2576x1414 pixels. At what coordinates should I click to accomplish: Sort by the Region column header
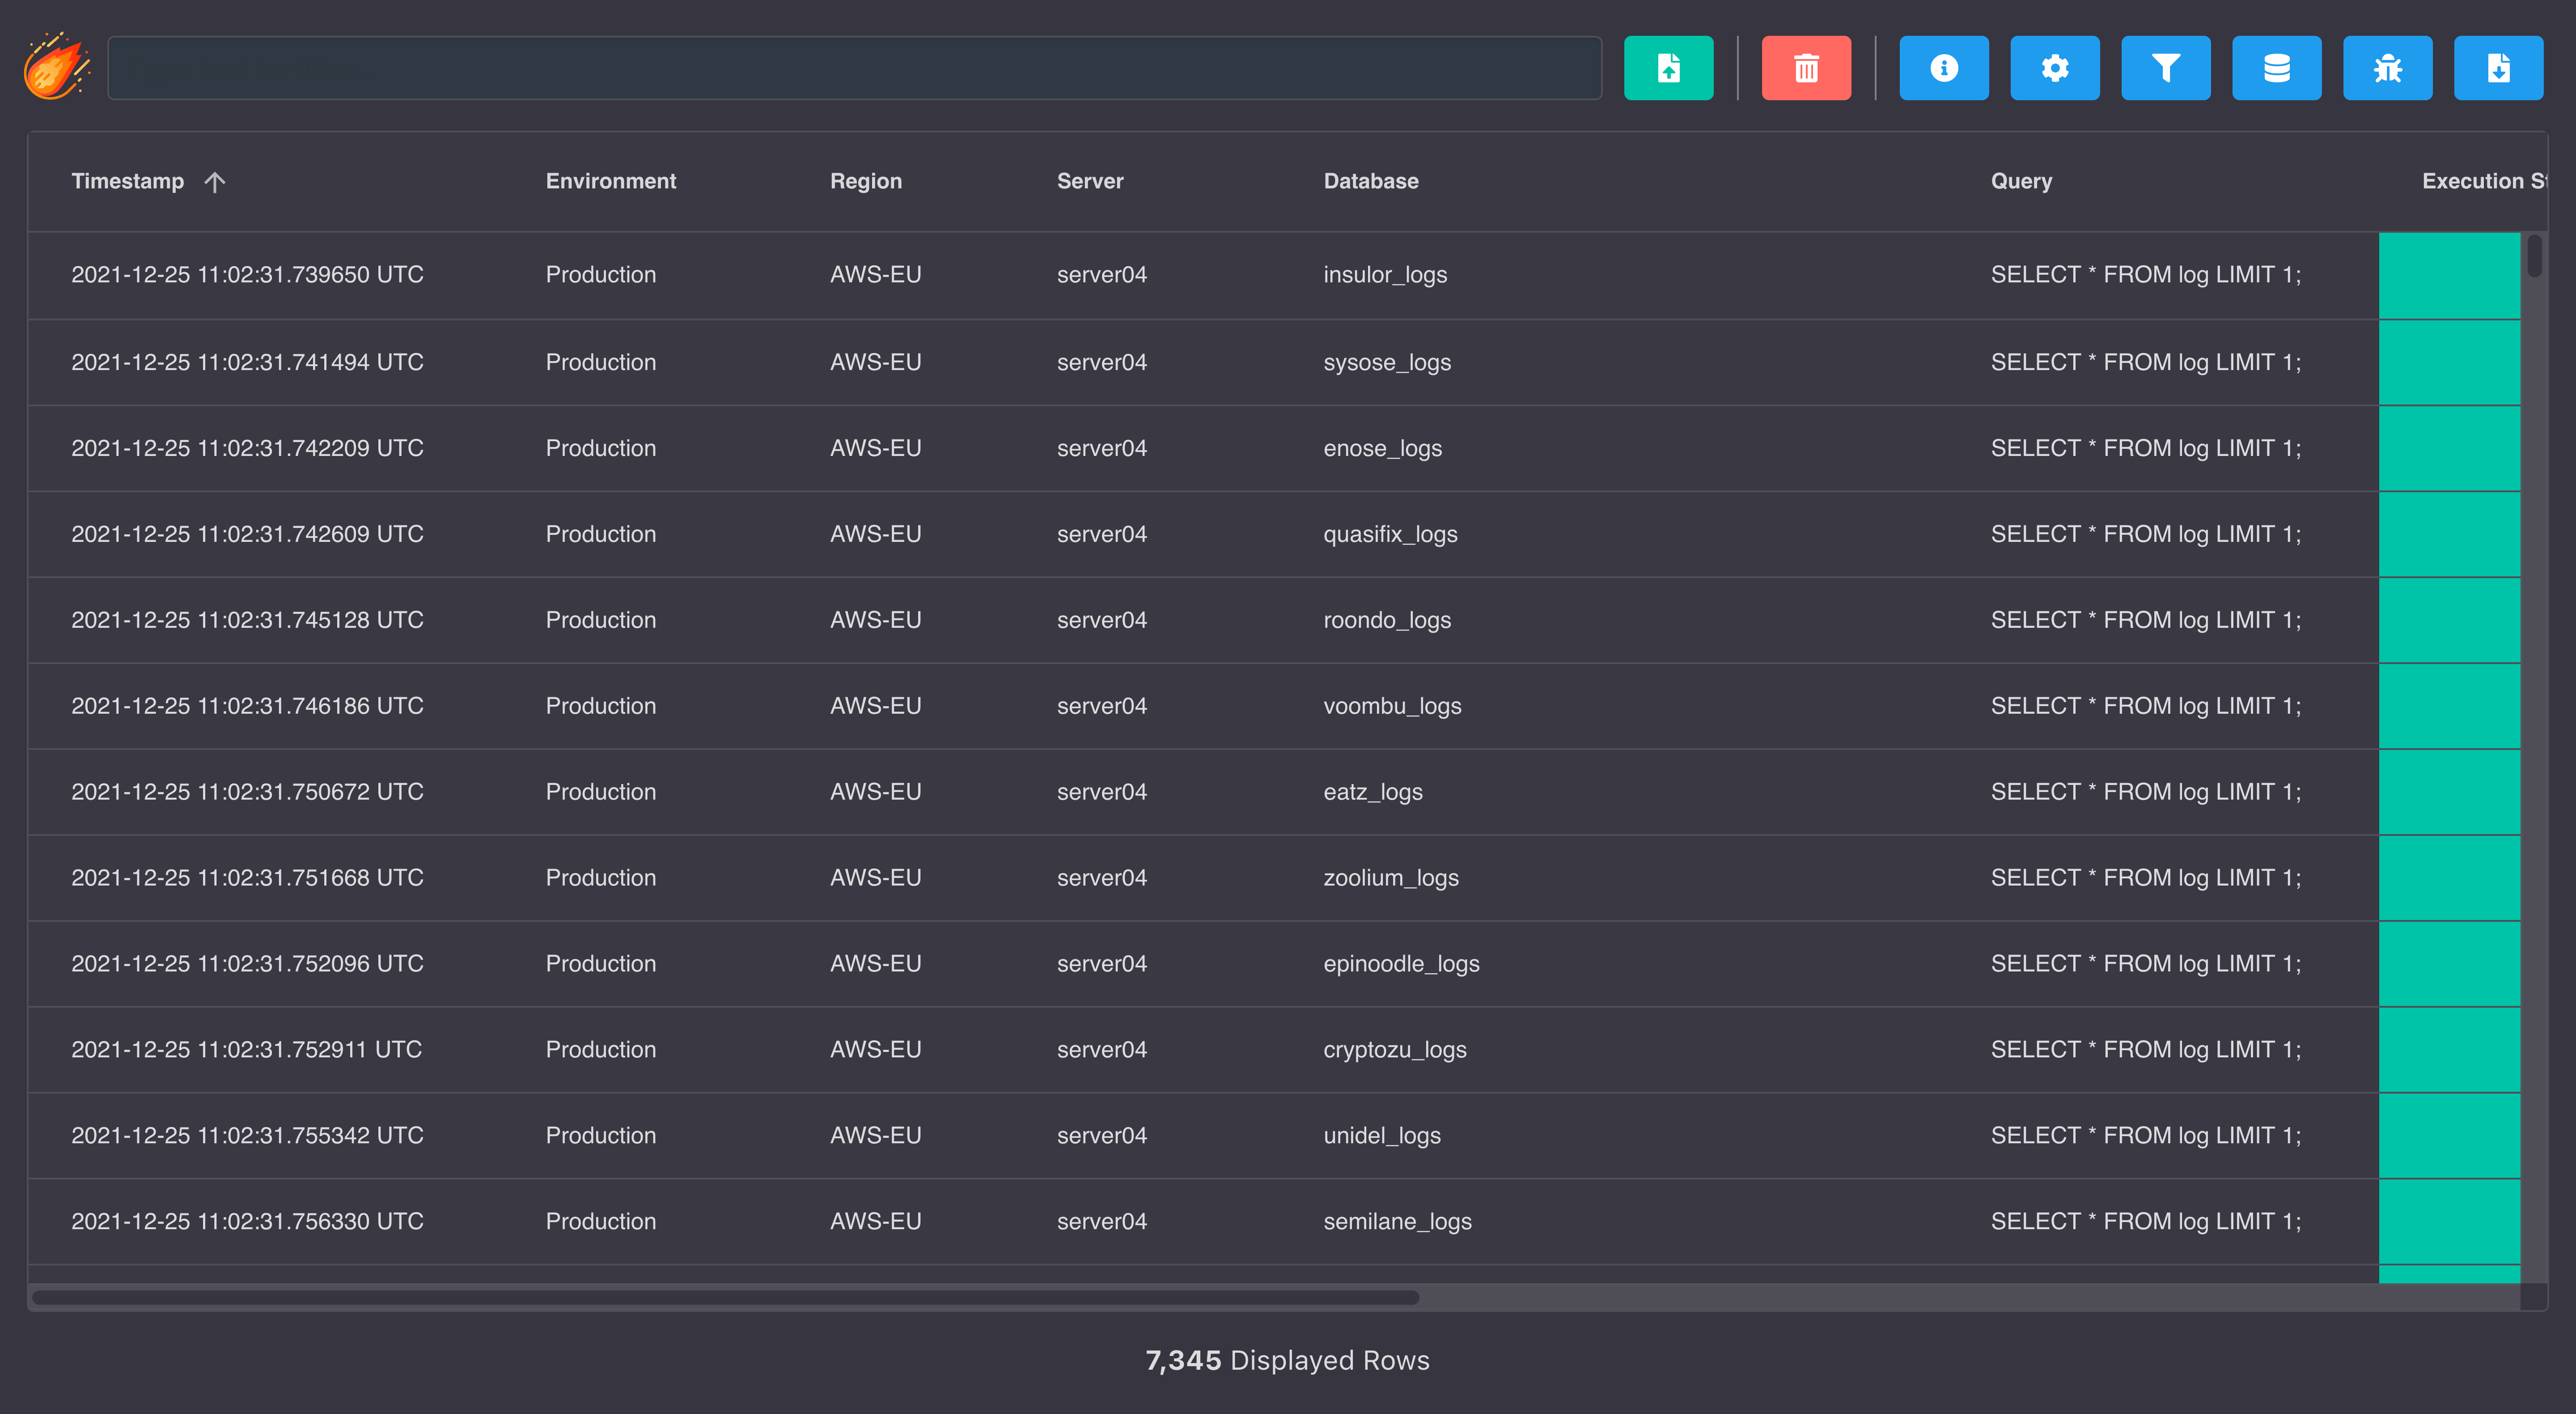866,181
